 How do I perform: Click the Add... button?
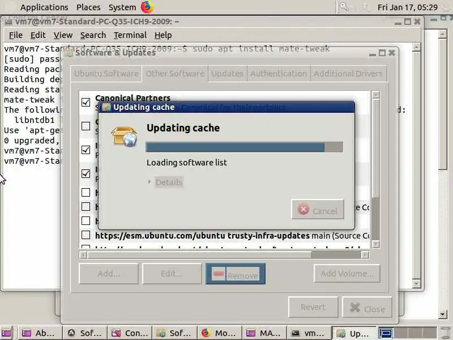(109, 274)
